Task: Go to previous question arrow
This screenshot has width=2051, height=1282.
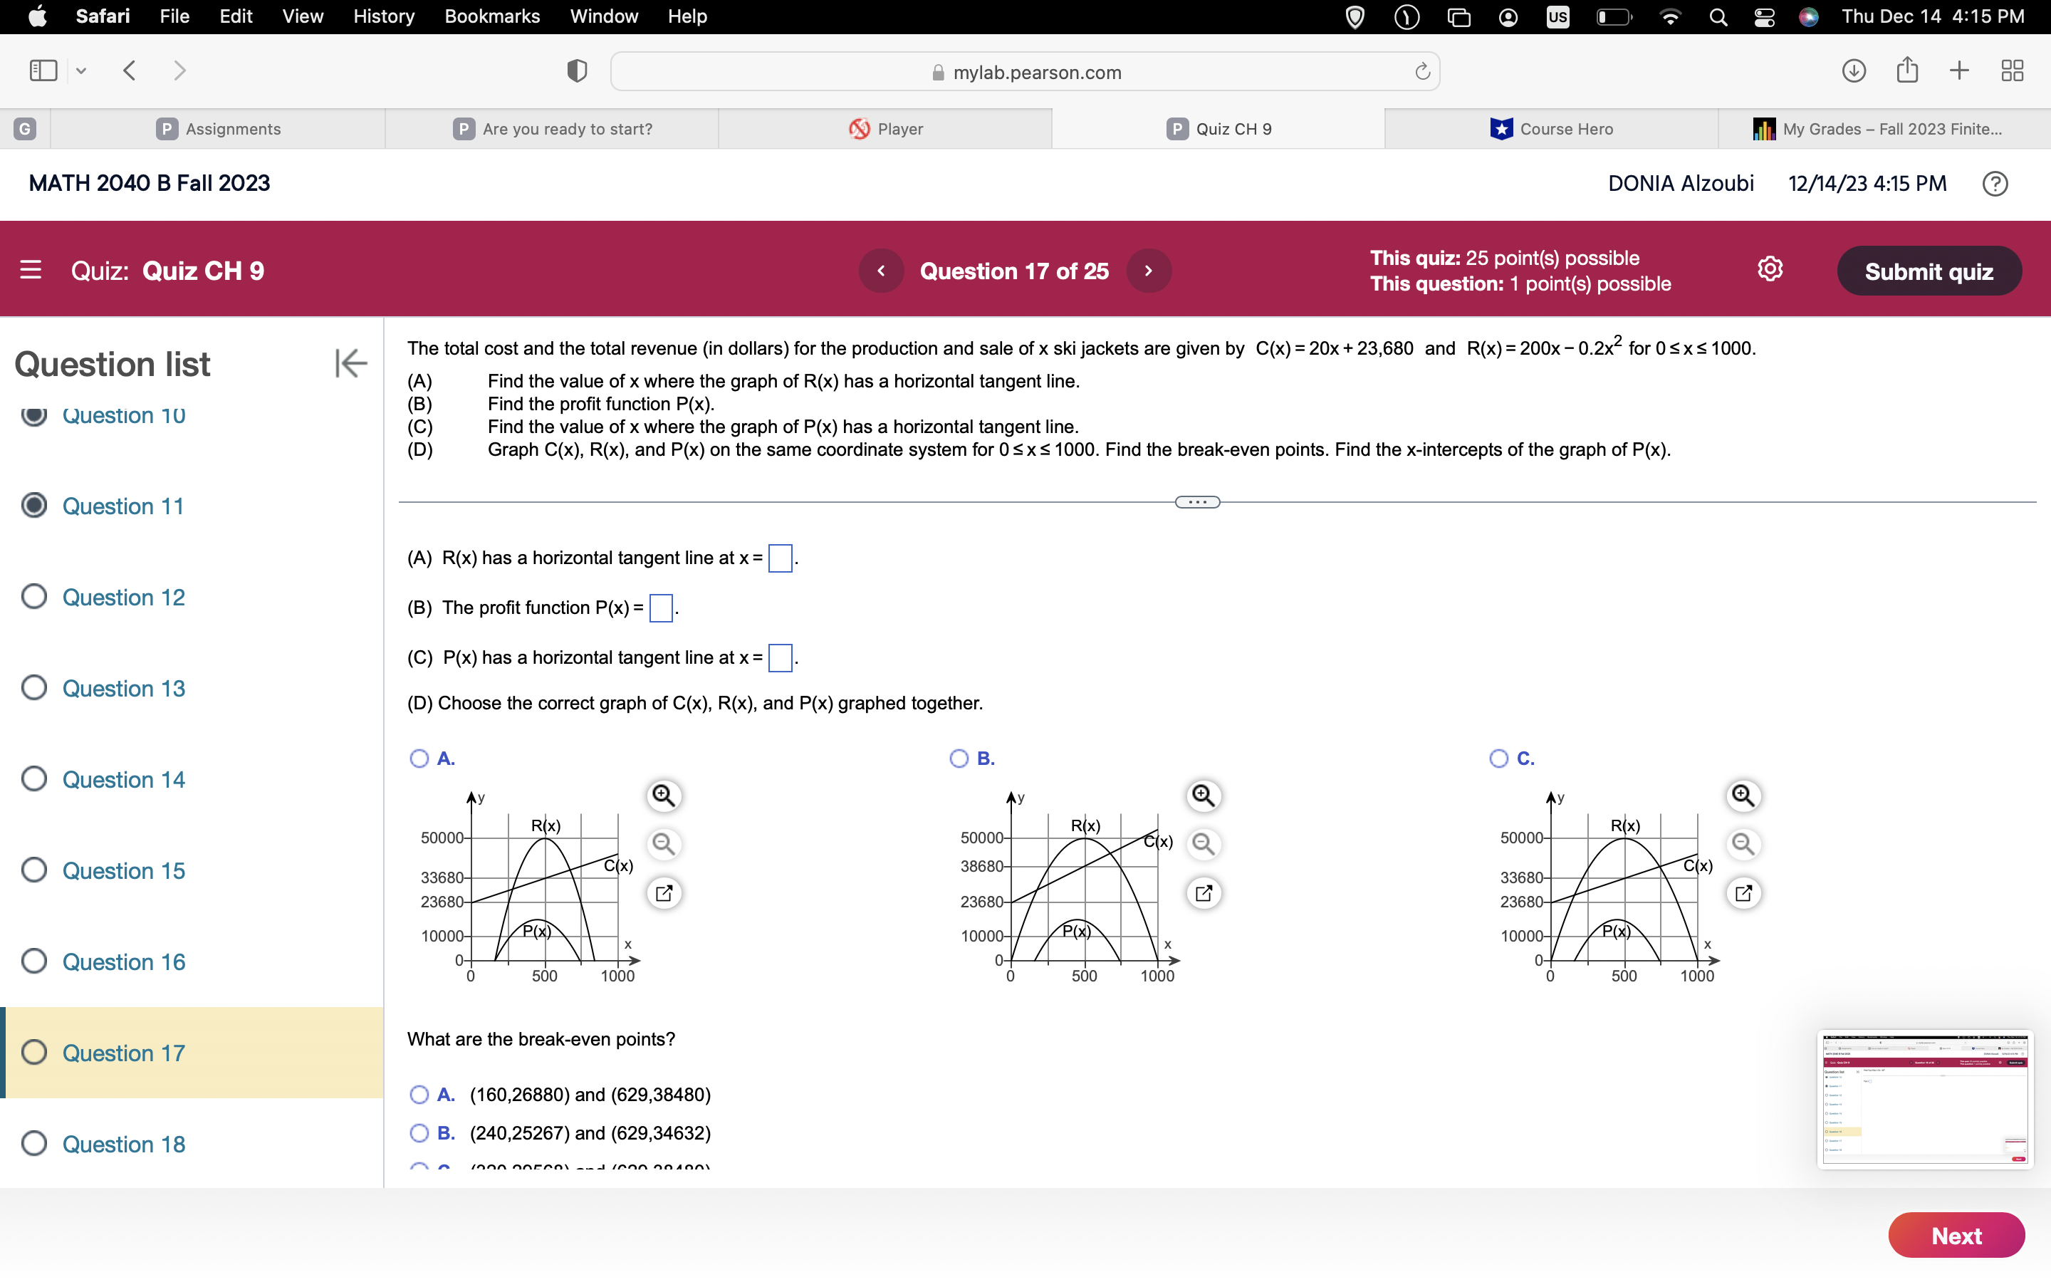Action: tap(882, 271)
